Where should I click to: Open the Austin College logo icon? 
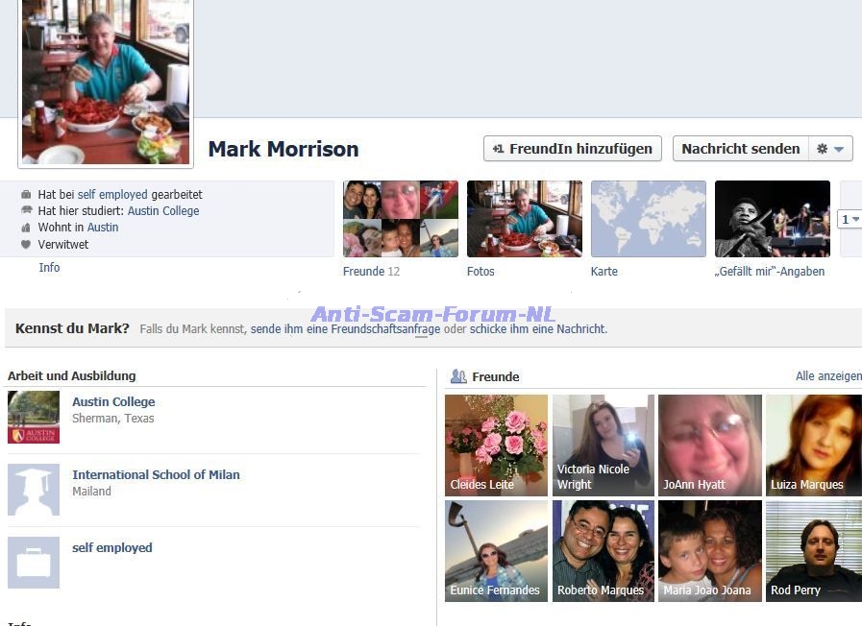(x=34, y=417)
